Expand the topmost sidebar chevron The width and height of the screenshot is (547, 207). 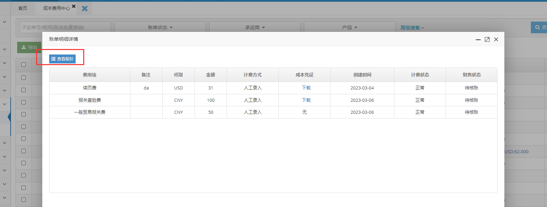pyautogui.click(x=5, y=22)
